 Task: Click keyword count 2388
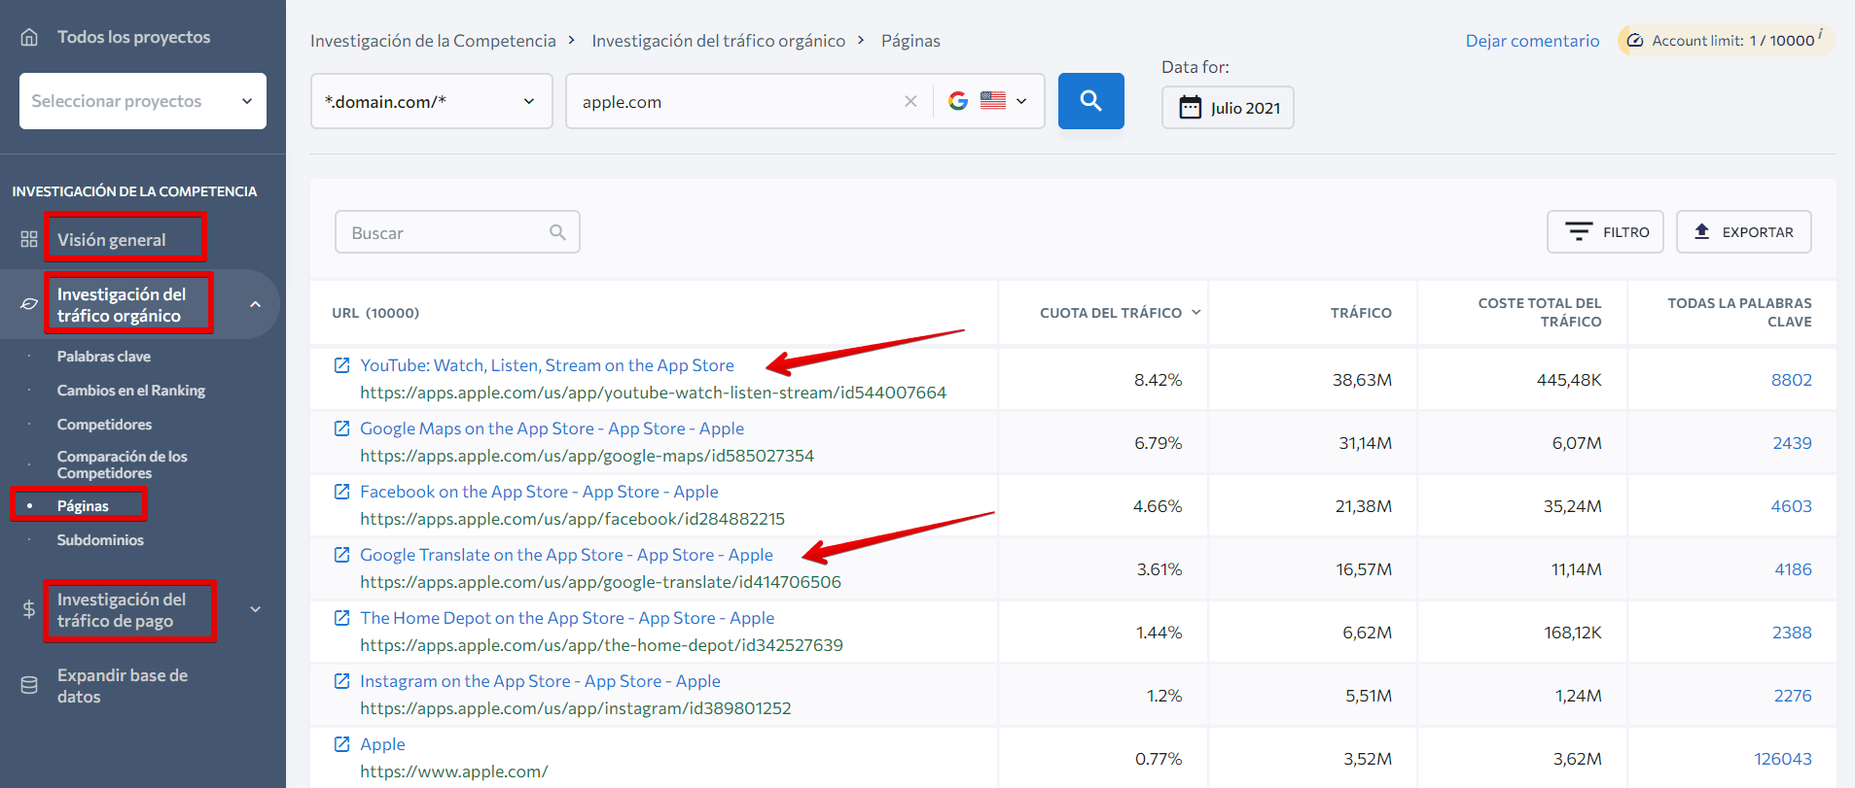tap(1792, 633)
